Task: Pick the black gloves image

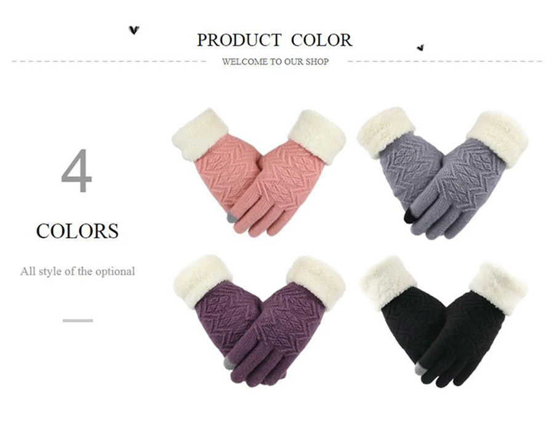Action: click(x=444, y=322)
